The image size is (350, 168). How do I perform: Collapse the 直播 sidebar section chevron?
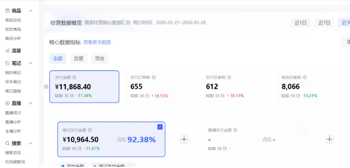[x=31, y=103]
